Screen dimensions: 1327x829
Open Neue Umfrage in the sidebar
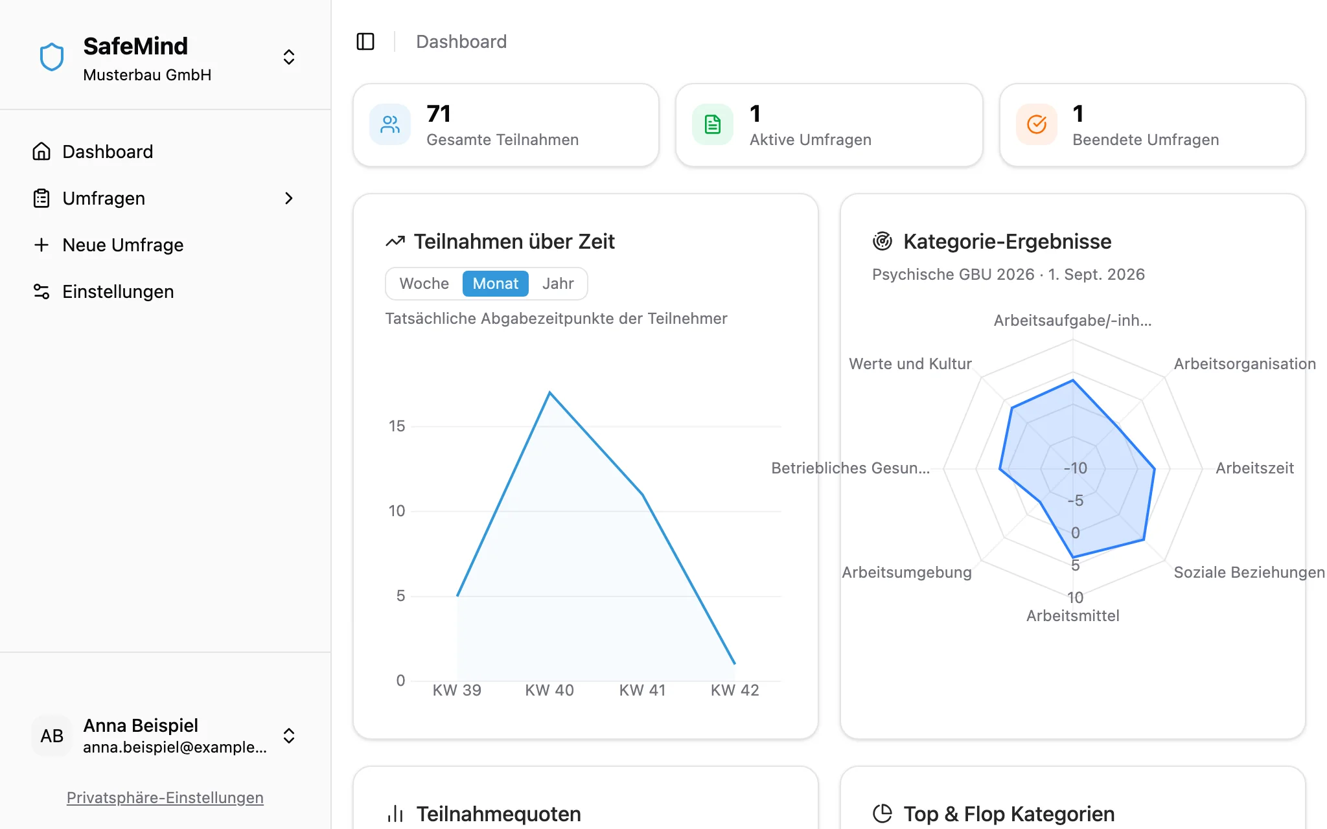165,245
